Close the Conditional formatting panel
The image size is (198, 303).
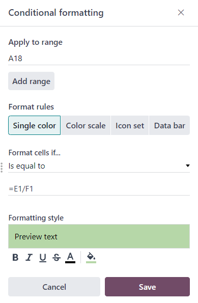click(181, 13)
